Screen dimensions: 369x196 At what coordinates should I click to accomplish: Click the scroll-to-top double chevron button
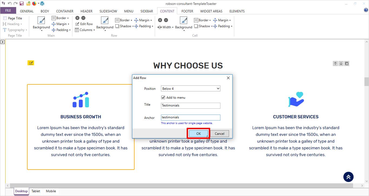[x=348, y=177]
